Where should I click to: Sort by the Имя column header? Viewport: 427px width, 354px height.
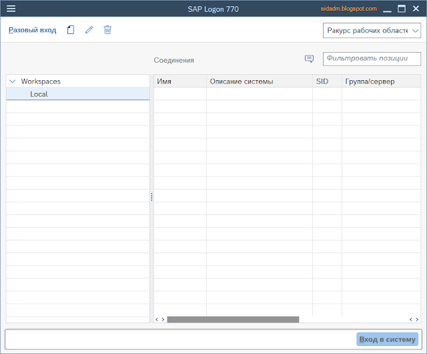click(x=180, y=81)
